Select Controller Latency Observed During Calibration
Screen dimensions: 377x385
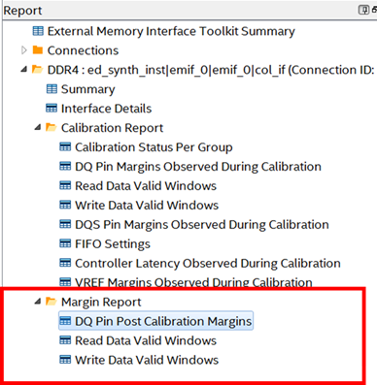click(208, 263)
